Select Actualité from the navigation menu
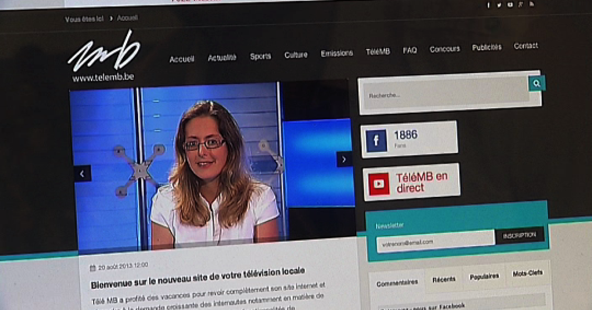The height and width of the screenshot is (310, 592). point(222,57)
